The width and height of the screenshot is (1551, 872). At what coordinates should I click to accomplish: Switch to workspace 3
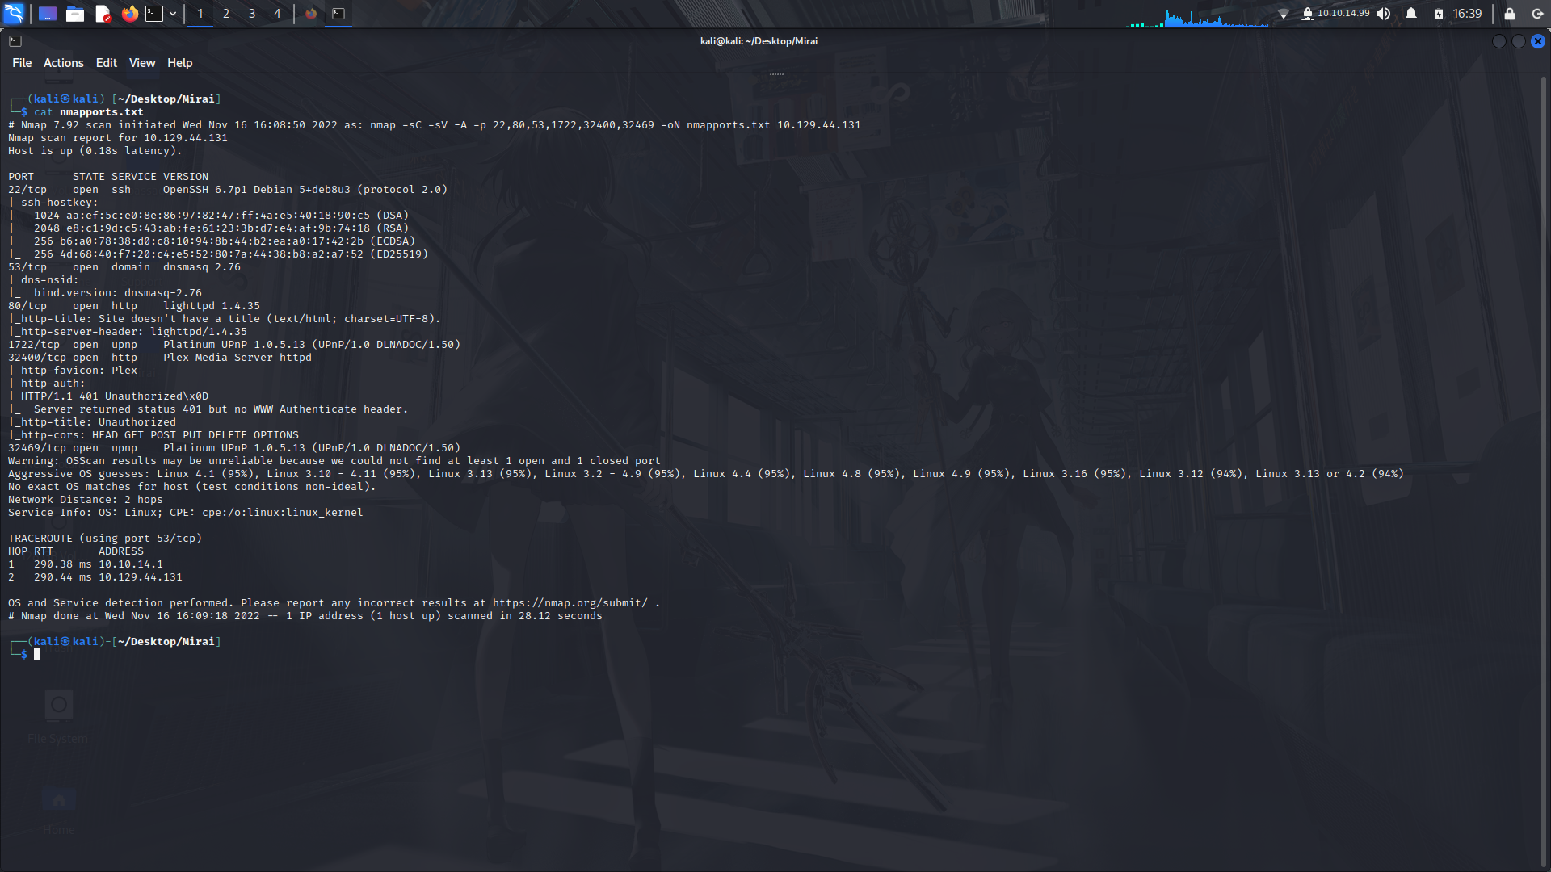pyautogui.click(x=252, y=14)
